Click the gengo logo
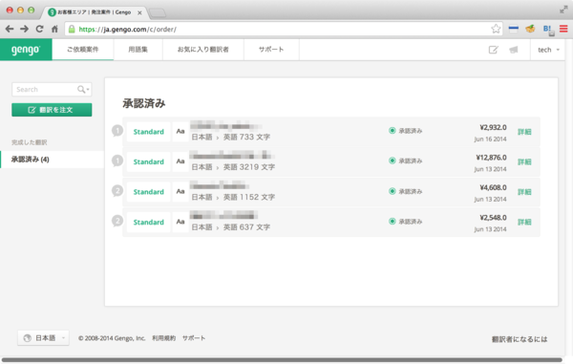This screenshot has width=573, height=364. click(x=26, y=50)
